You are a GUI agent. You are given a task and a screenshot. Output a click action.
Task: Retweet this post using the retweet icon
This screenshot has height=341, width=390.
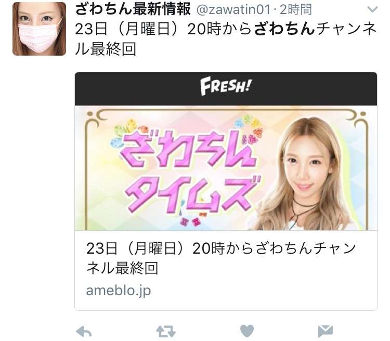click(x=166, y=331)
